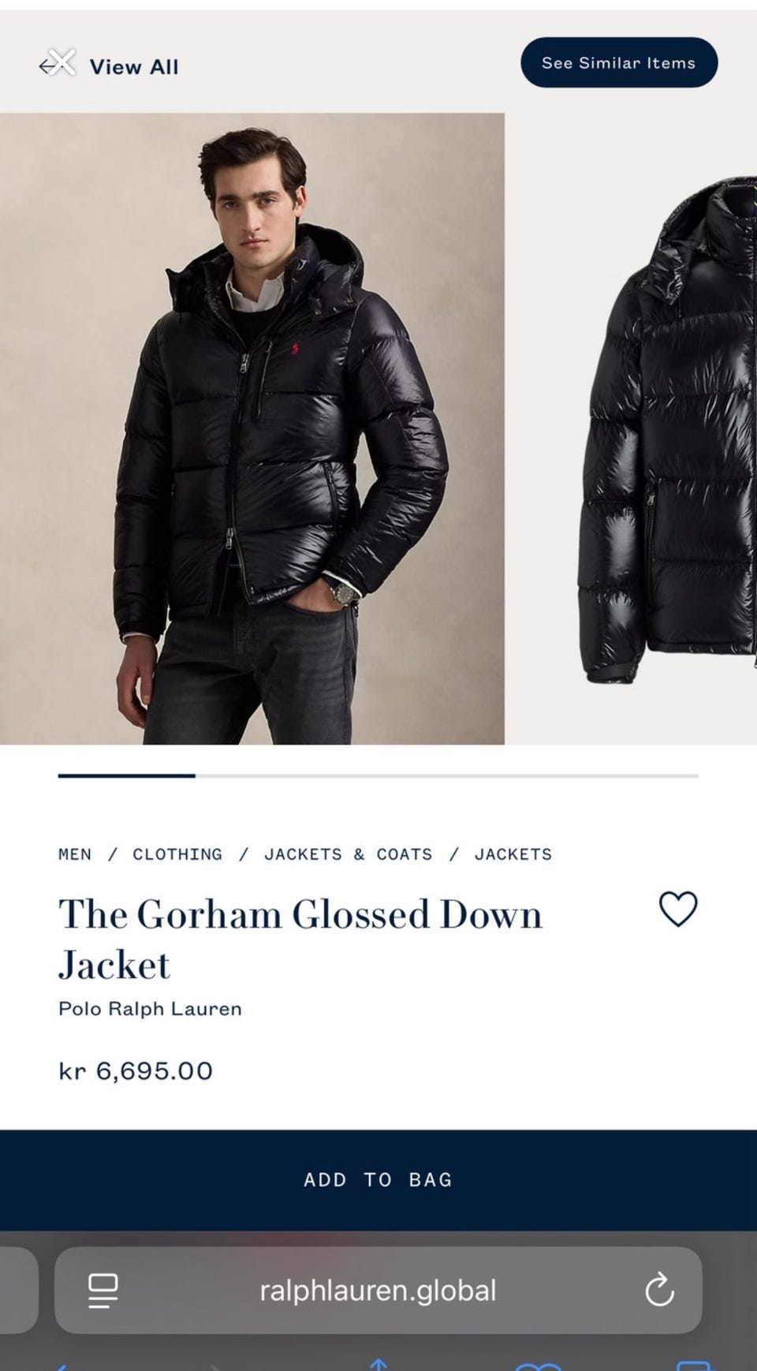Tap the View All link
The height and width of the screenshot is (1371, 757).
(x=133, y=67)
